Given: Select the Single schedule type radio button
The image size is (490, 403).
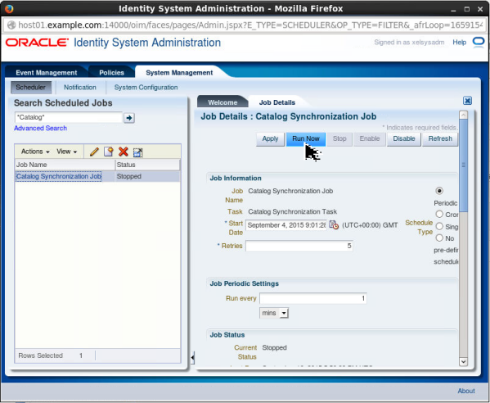Looking at the screenshot, I should point(439,226).
